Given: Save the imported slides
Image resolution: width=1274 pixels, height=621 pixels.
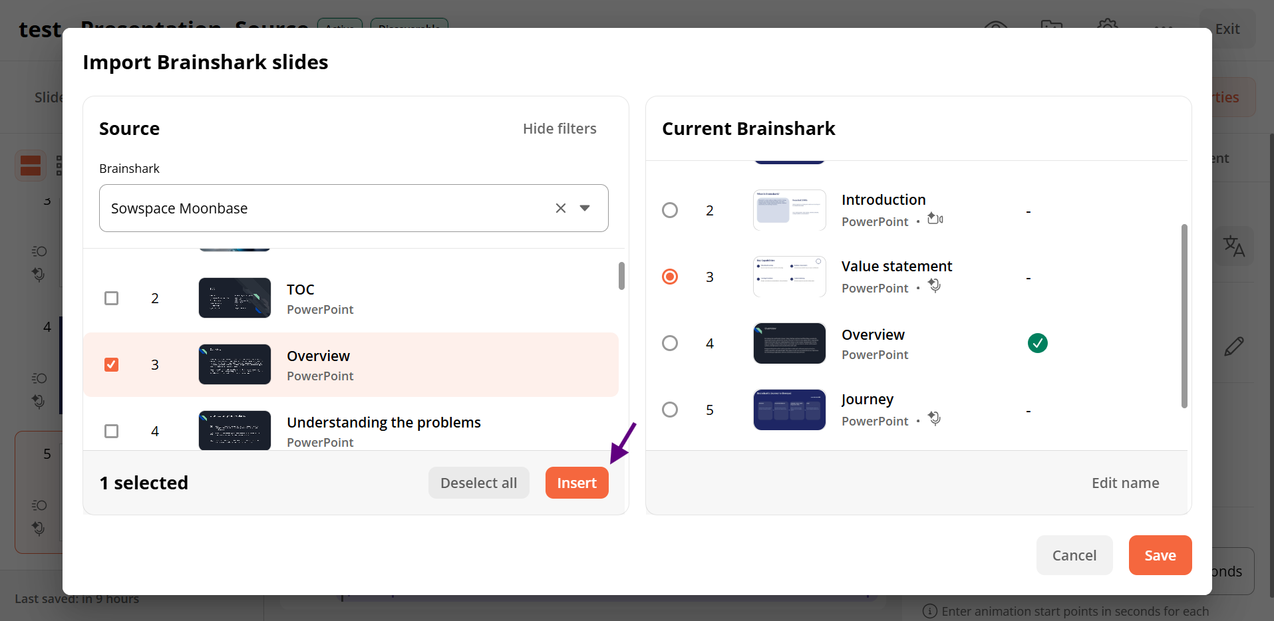Looking at the screenshot, I should tap(1160, 555).
